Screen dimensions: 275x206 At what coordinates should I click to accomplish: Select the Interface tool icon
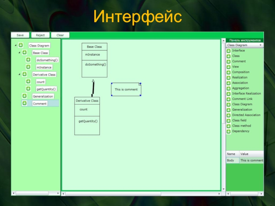[x=229, y=51]
